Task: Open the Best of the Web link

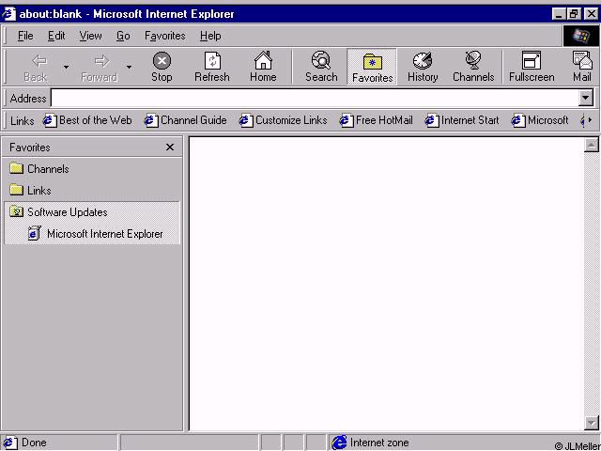Action: (87, 120)
